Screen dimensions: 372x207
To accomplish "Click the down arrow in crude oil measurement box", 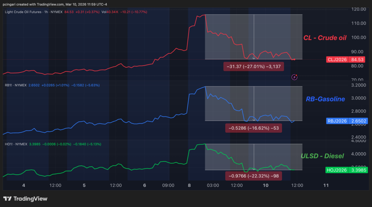I will 254,58.
